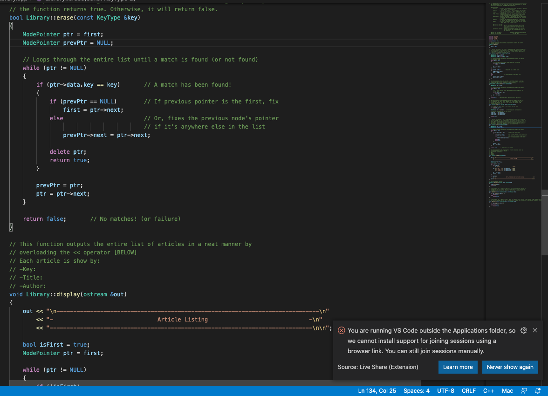Click the Mac configuration in status bar
Image resolution: width=548 pixels, height=396 pixels.
coord(507,391)
